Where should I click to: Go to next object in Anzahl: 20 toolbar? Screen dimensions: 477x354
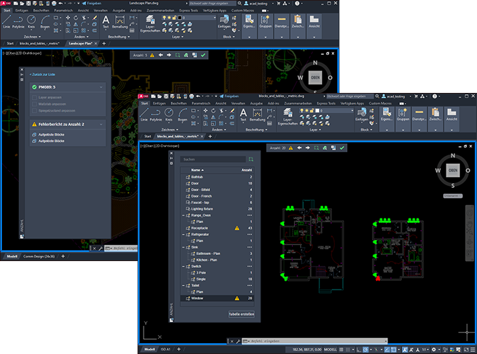pyautogui.click(x=308, y=148)
